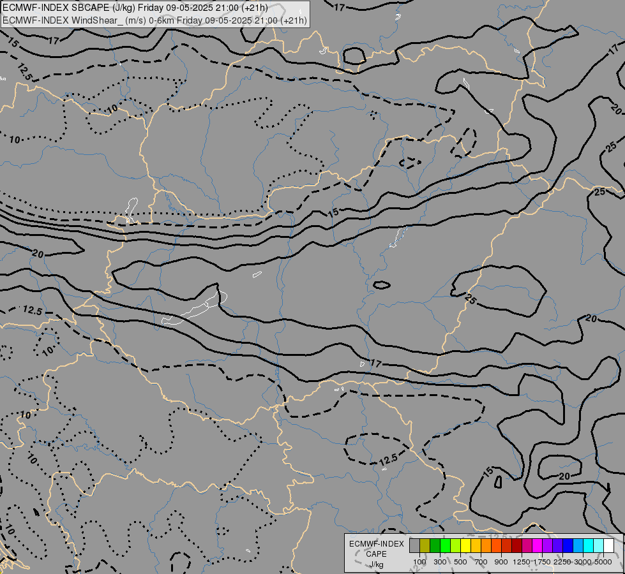Image resolution: width=625 pixels, height=574 pixels.
Task: Click the J/kg unit in legend box
Action: coord(376,564)
